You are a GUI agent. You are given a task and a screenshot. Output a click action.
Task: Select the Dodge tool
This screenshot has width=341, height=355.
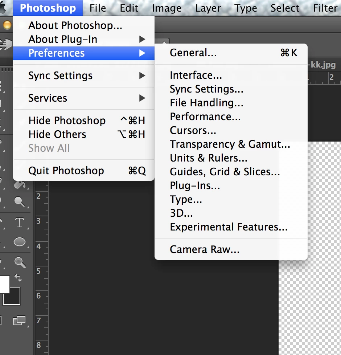click(20, 201)
